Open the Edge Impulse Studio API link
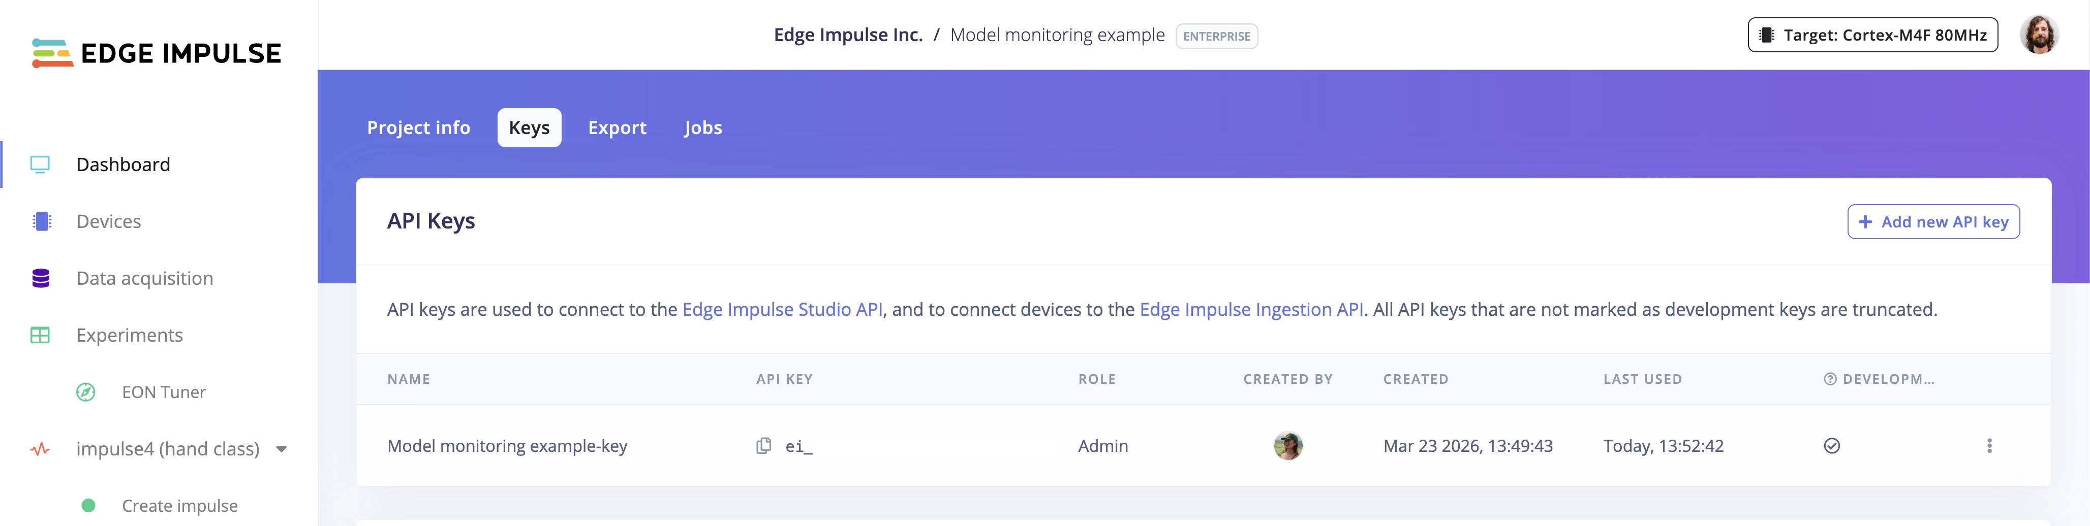2090x526 pixels. [781, 310]
